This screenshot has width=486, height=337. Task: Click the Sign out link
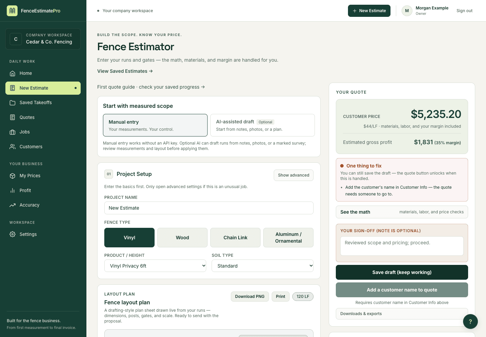pos(464,11)
